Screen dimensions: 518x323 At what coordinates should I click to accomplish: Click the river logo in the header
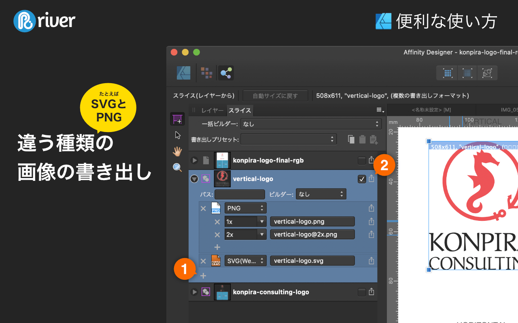(x=45, y=21)
